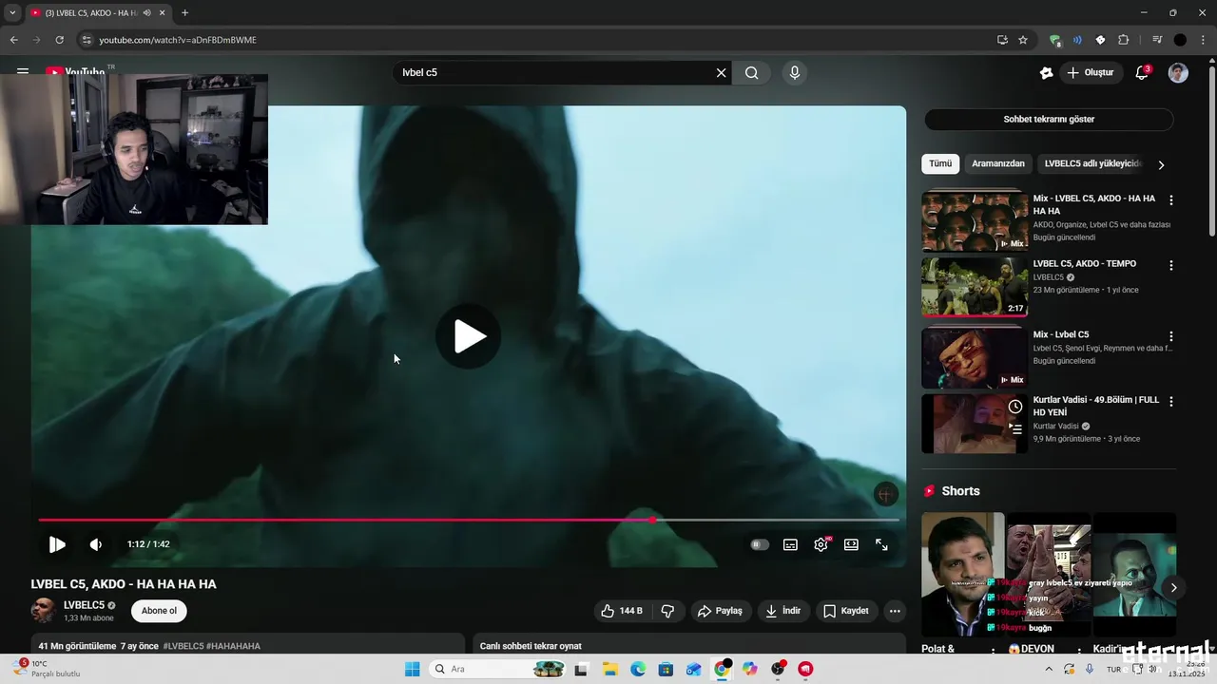Viewport: 1217px width, 684px height.
Task: Enter fullscreen mode
Action: [881, 544]
